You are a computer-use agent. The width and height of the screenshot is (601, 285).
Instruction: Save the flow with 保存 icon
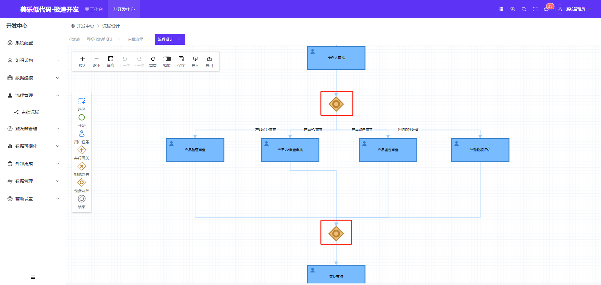click(x=181, y=59)
